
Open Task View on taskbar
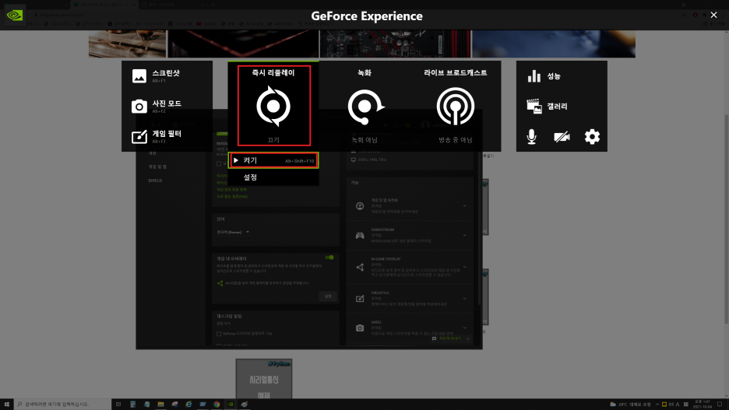tap(118, 404)
